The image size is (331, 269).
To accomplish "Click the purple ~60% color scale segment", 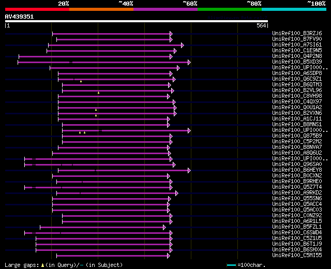I will point(165,9).
